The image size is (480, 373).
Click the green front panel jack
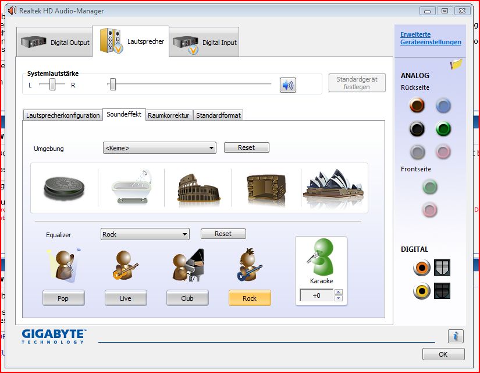(430, 187)
